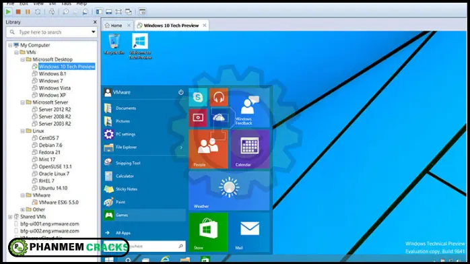Click the VMware user account name

pyautogui.click(x=121, y=92)
